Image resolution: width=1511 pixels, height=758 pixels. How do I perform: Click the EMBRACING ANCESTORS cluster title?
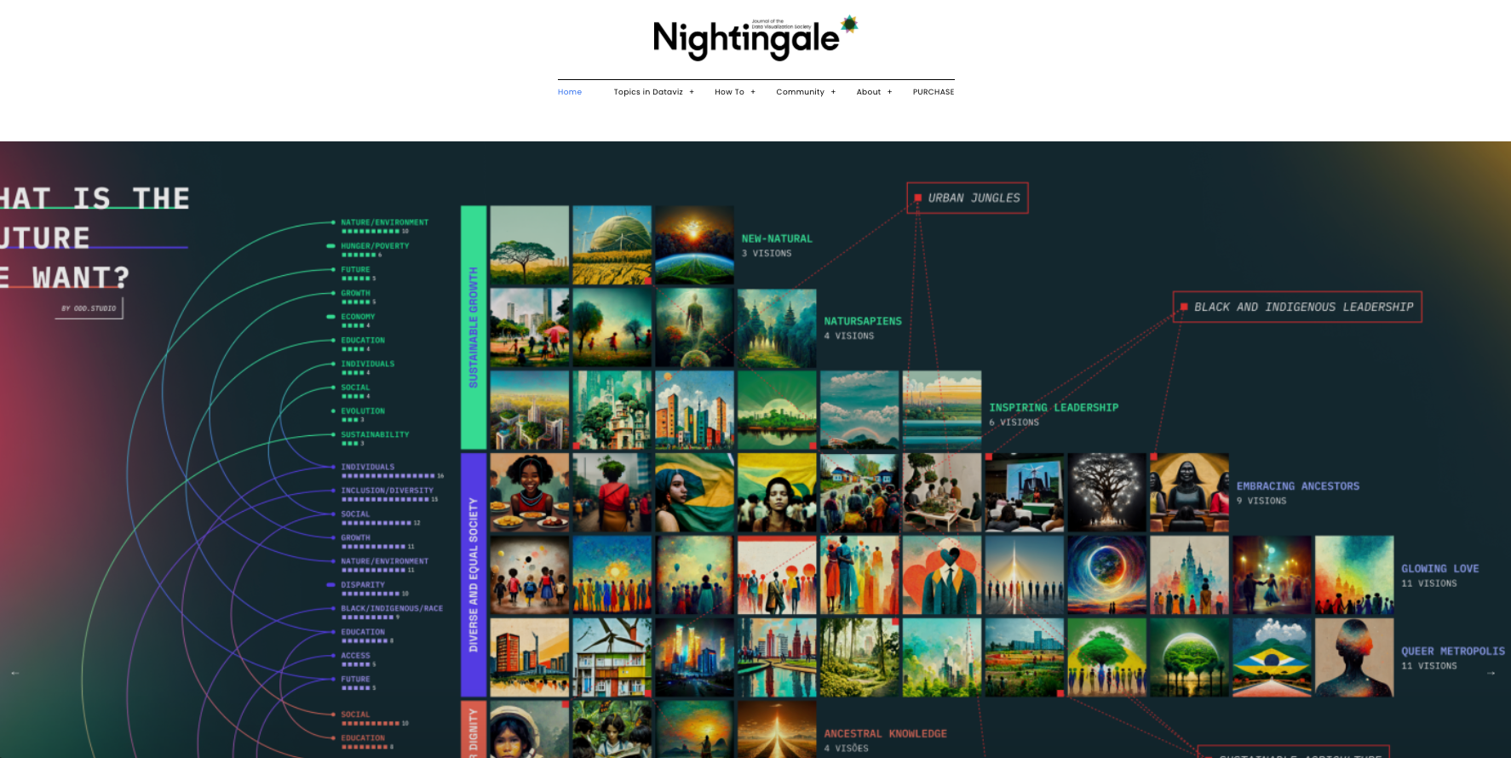[x=1298, y=486]
